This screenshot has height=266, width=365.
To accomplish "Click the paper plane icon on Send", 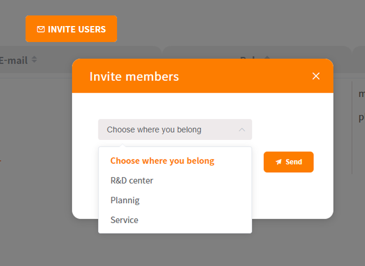I will click(x=279, y=162).
